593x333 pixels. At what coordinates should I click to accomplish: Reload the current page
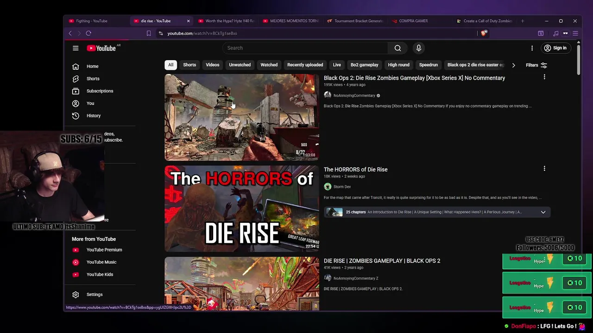tap(88, 33)
